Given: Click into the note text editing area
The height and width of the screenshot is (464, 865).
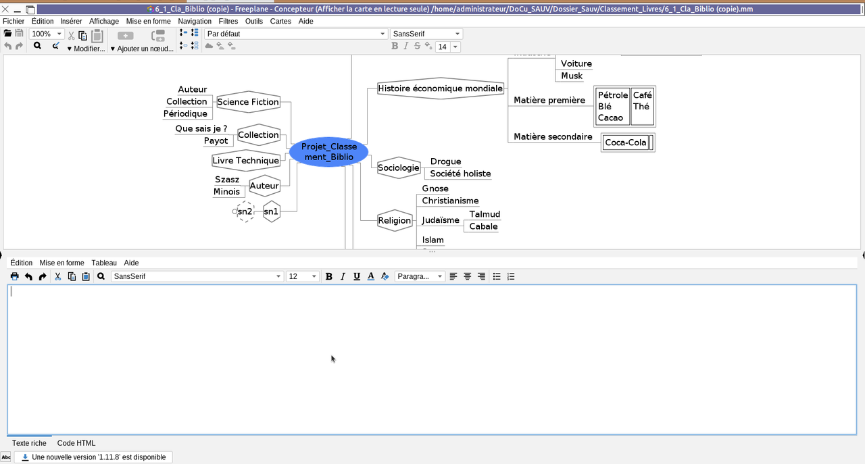Looking at the screenshot, I should point(432,360).
